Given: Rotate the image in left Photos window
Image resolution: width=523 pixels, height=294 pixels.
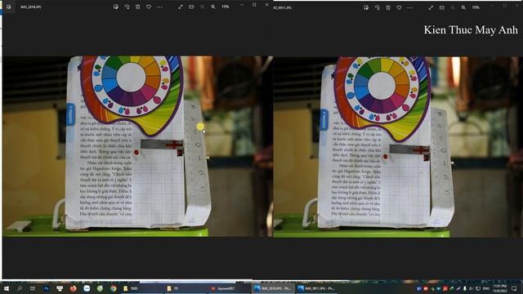Looking at the screenshot, I should 127,7.
